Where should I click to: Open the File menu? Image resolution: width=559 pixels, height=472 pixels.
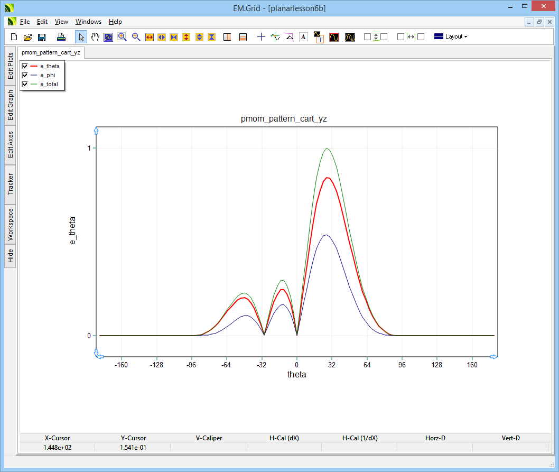[x=25, y=22]
